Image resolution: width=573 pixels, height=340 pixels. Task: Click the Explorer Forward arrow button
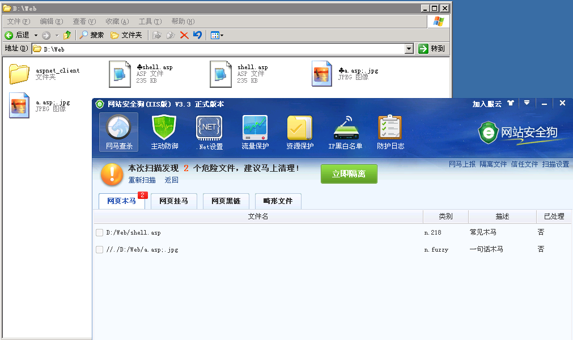tap(46, 35)
